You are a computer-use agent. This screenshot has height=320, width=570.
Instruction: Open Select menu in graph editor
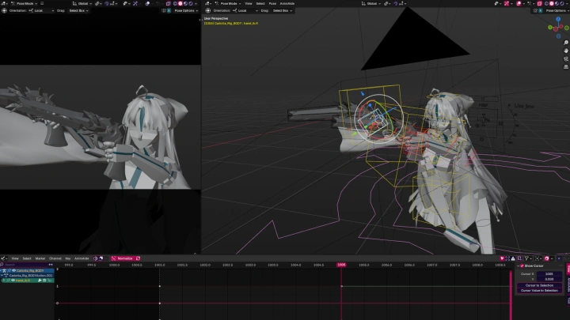click(27, 258)
